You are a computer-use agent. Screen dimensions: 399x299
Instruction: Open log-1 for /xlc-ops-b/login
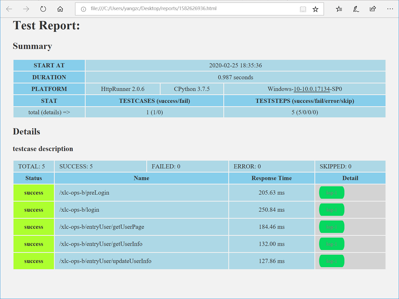332,210
